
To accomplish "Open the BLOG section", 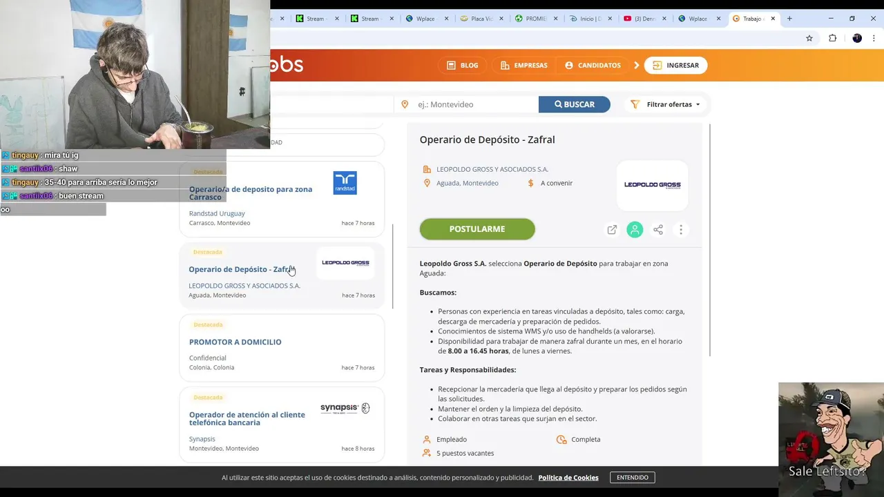I will (x=463, y=65).
